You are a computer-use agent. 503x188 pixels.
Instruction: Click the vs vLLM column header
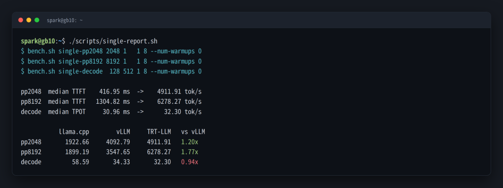(x=193, y=132)
